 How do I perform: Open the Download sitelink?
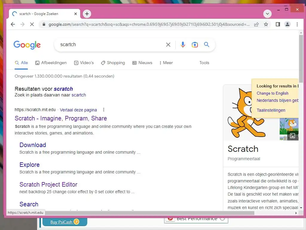pos(33,145)
